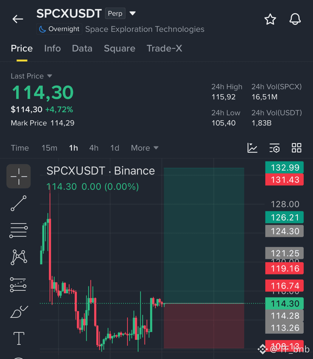Tap the Perp contract badge

[115, 14]
